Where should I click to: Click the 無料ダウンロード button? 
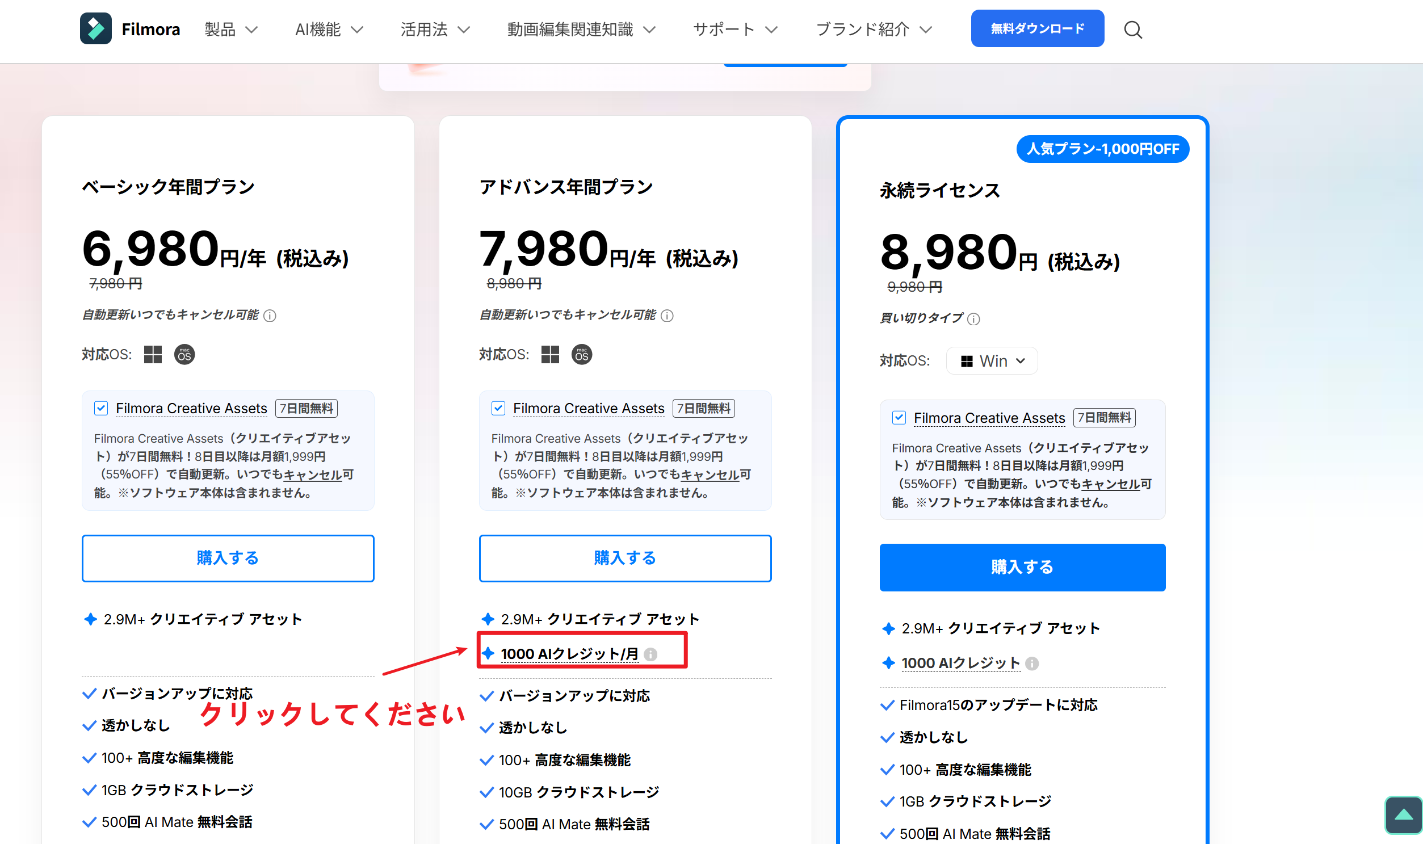(x=1037, y=28)
